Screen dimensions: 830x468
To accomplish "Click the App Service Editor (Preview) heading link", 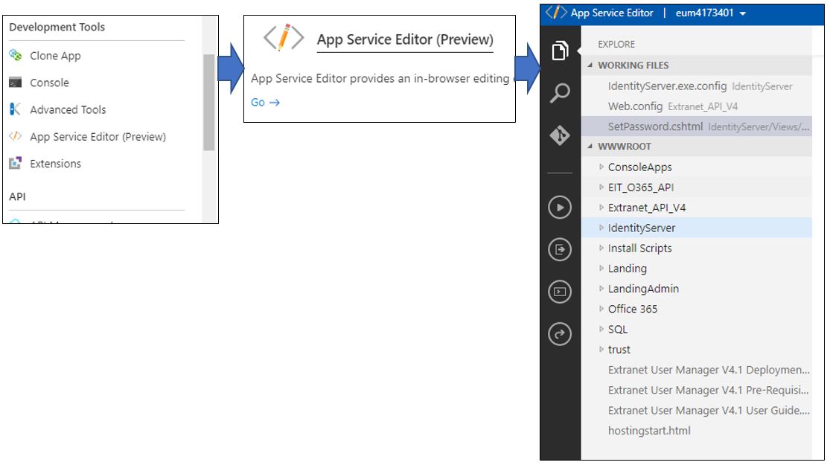I will tap(405, 39).
